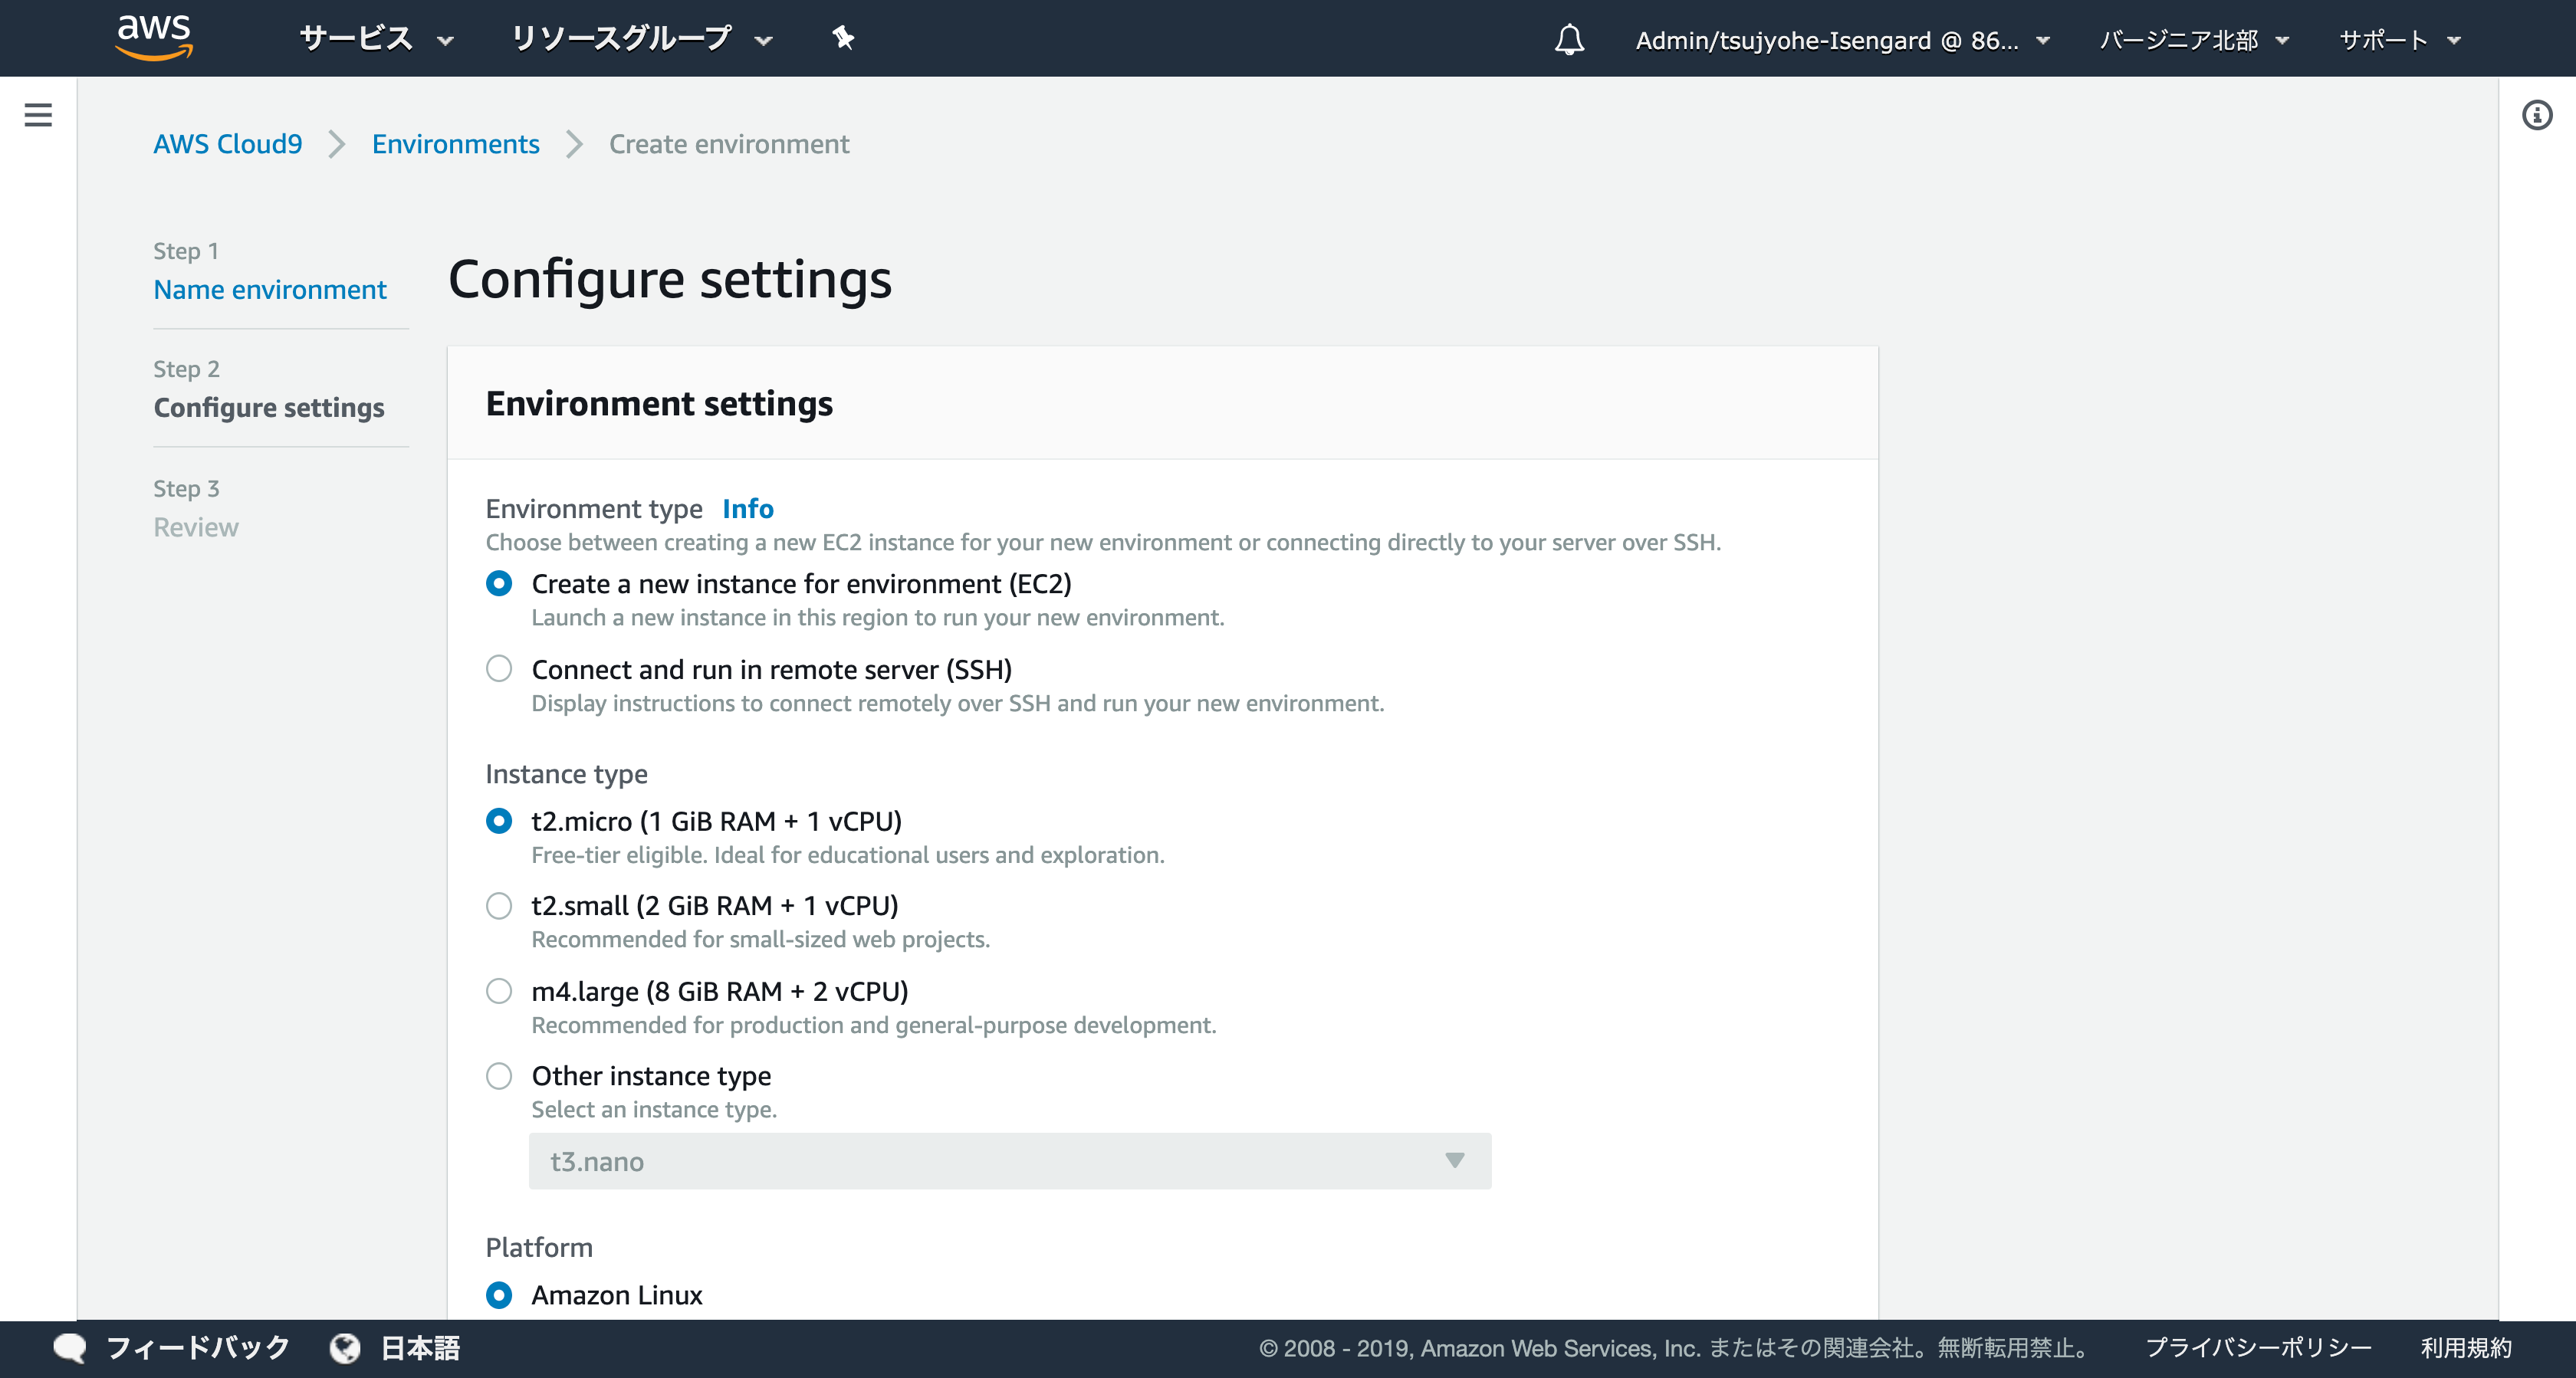Expand the リソースグループ resource groups menu
Image resolution: width=2576 pixels, height=1378 pixels.
(x=642, y=39)
